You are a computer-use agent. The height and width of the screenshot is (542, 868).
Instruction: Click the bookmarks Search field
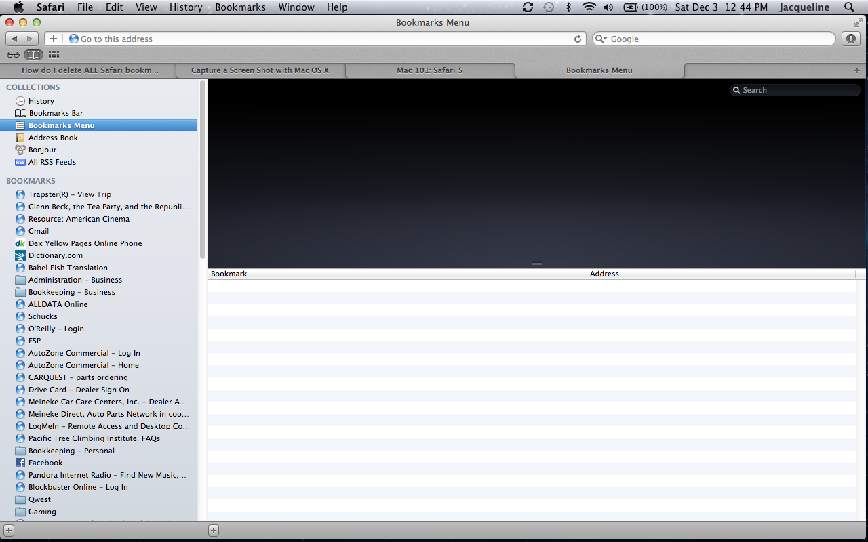coord(795,90)
